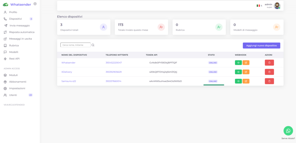Viewport: 296px width, 143px height.
Task: Open Rest API page
Action: click(x=14, y=59)
